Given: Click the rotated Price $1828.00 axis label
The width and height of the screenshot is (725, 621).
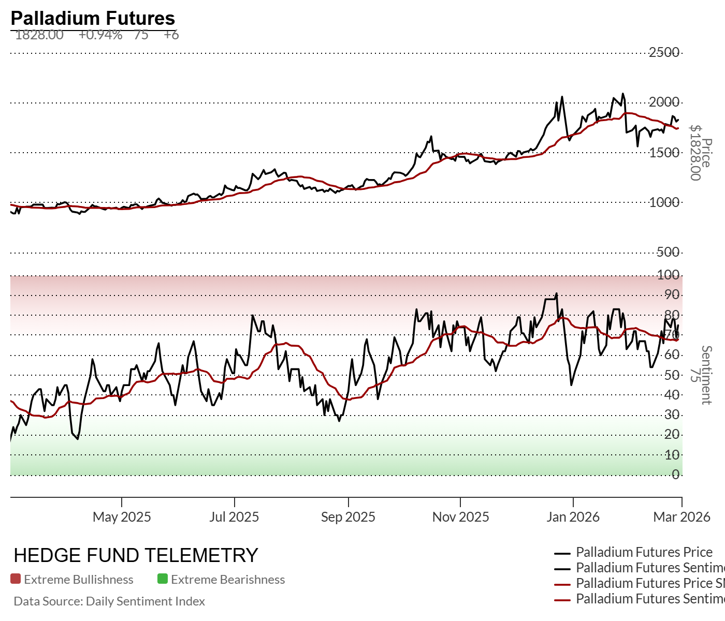Looking at the screenshot, I should click(700, 153).
